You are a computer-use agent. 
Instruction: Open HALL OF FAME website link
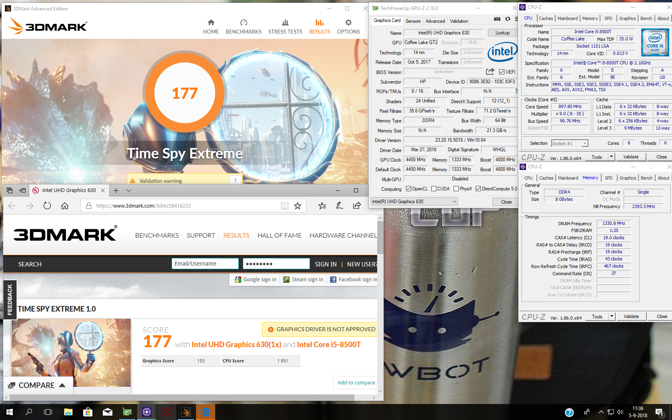click(279, 236)
